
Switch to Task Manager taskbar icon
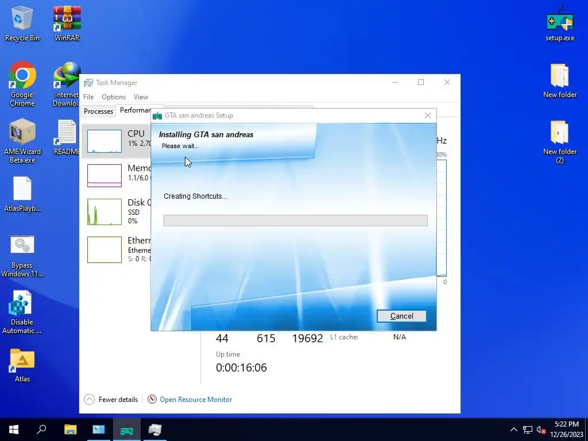[x=155, y=430]
